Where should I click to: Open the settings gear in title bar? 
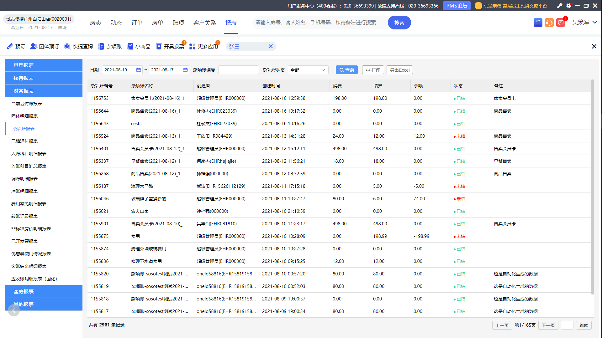[x=568, y=6]
